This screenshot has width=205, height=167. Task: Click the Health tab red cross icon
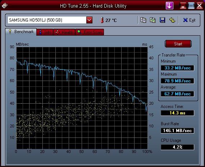coord(58,32)
